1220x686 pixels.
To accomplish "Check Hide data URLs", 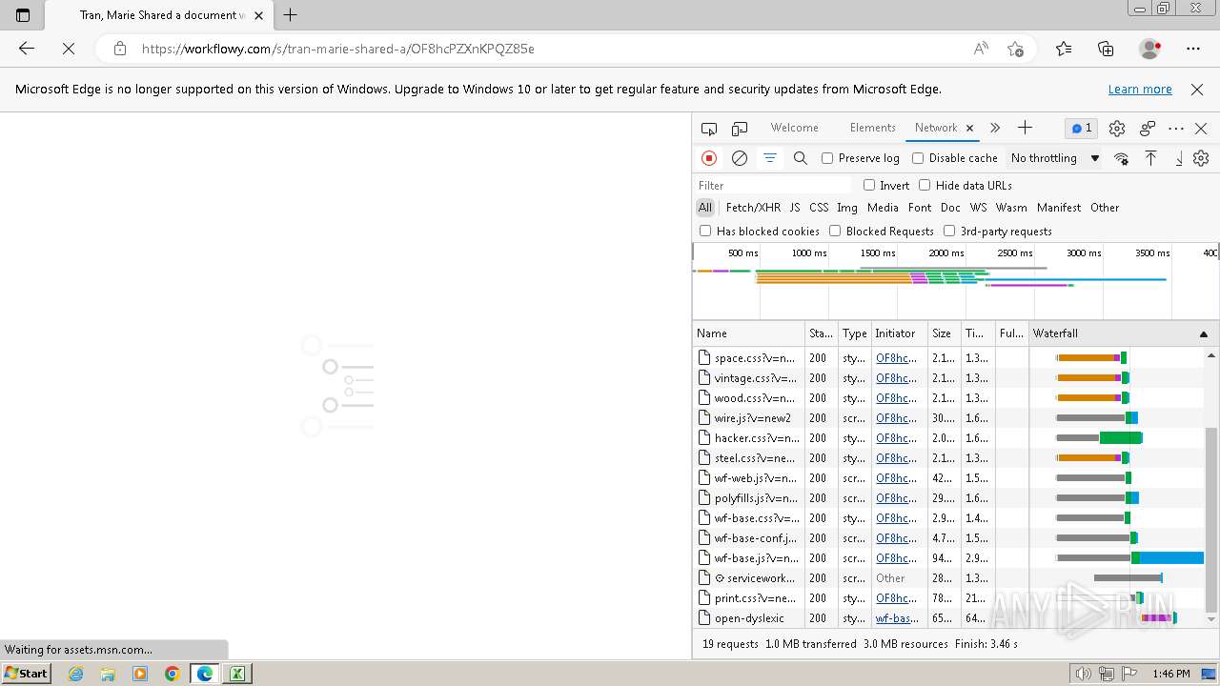I will point(925,185).
